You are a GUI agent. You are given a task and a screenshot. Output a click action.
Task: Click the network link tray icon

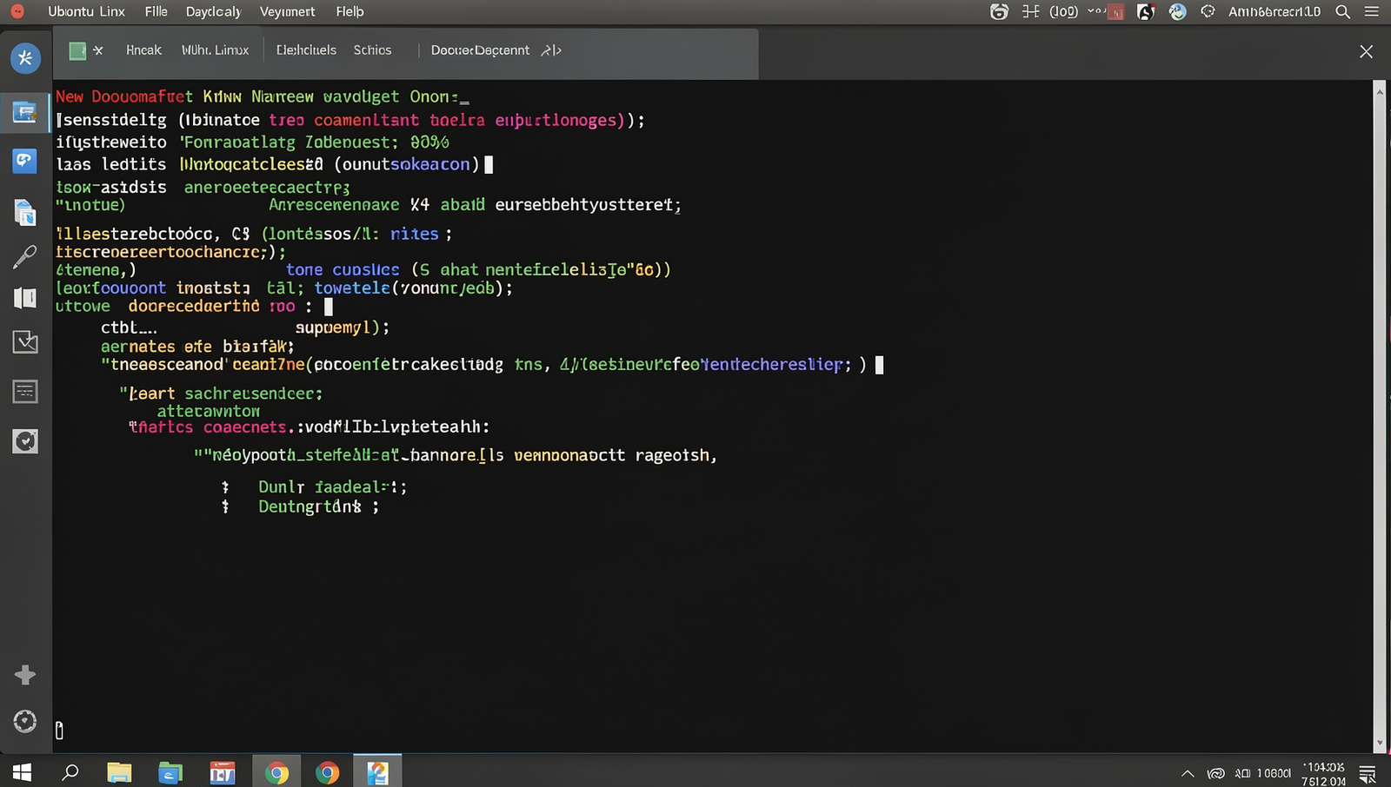pos(1216,773)
